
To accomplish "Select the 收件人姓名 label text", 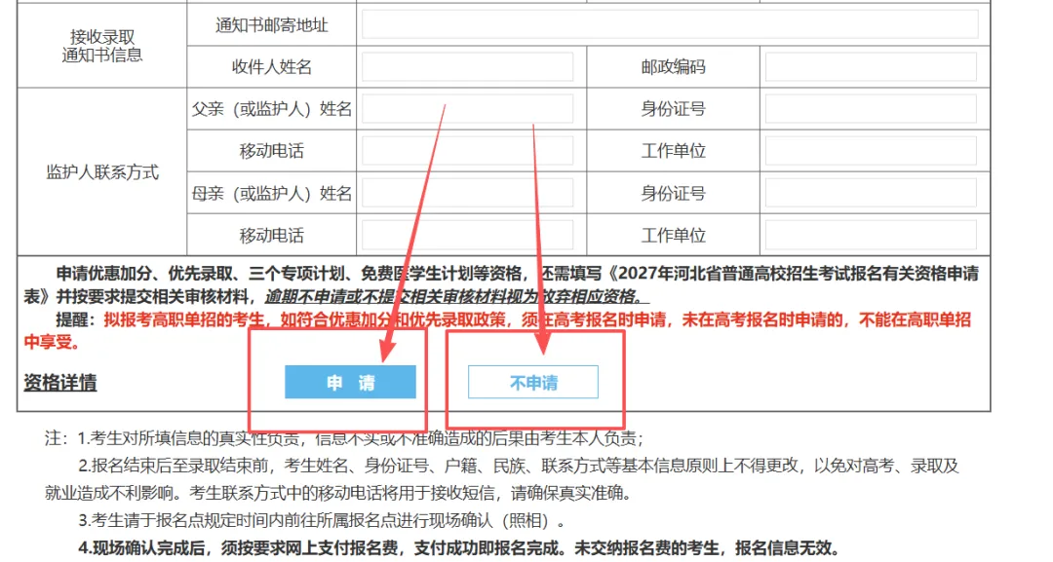I will click(271, 67).
